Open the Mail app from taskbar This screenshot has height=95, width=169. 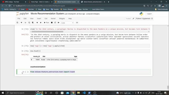pyautogui.click(x=68, y=93)
